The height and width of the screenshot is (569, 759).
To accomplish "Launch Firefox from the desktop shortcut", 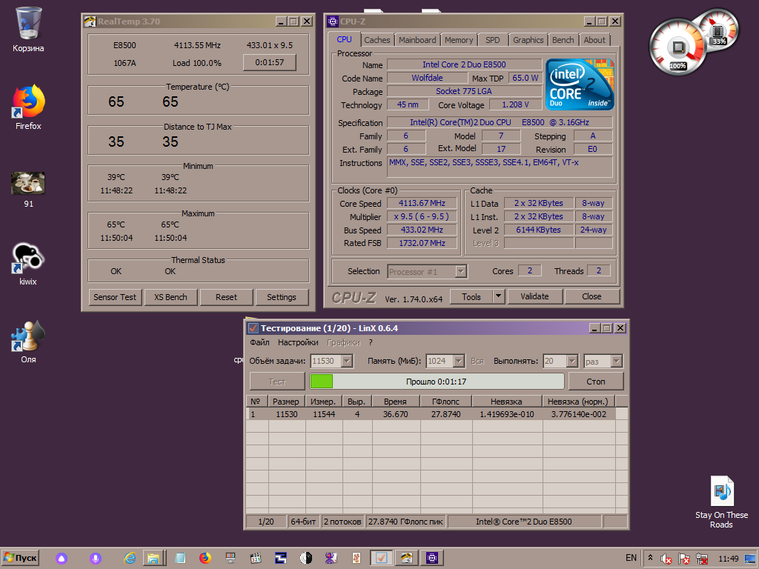I will click(x=28, y=102).
